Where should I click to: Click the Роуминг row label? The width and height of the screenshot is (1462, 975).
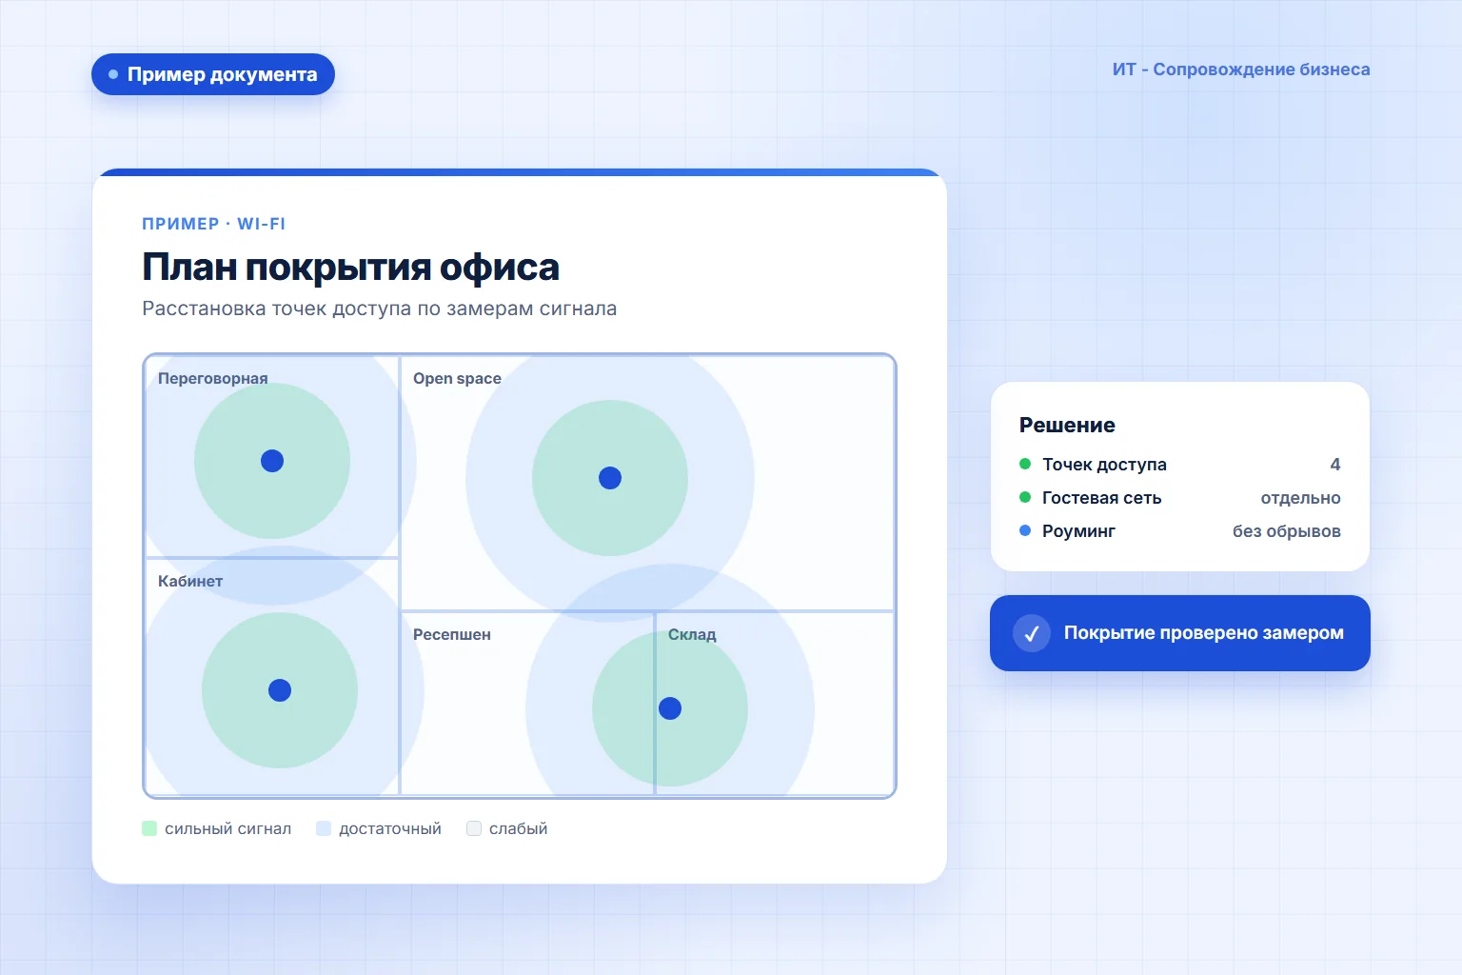1078,531
